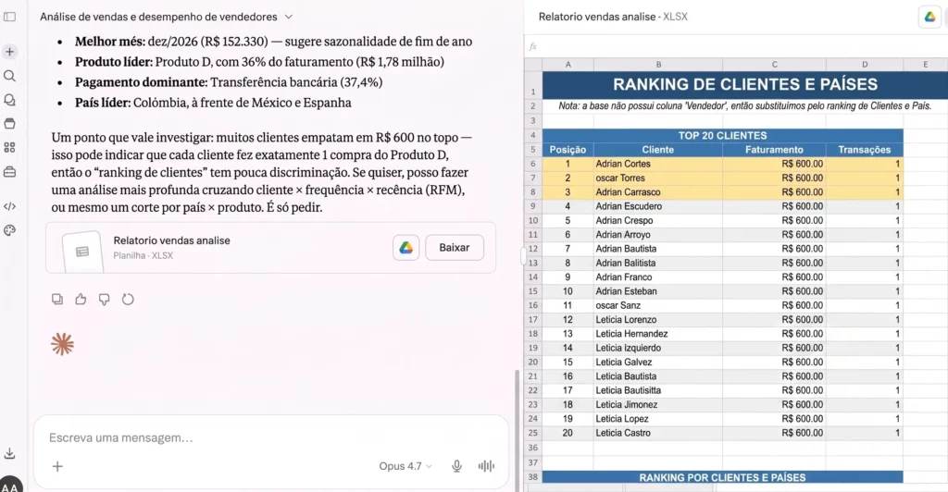Click cell with Leticia Lorenzo

tap(658, 320)
